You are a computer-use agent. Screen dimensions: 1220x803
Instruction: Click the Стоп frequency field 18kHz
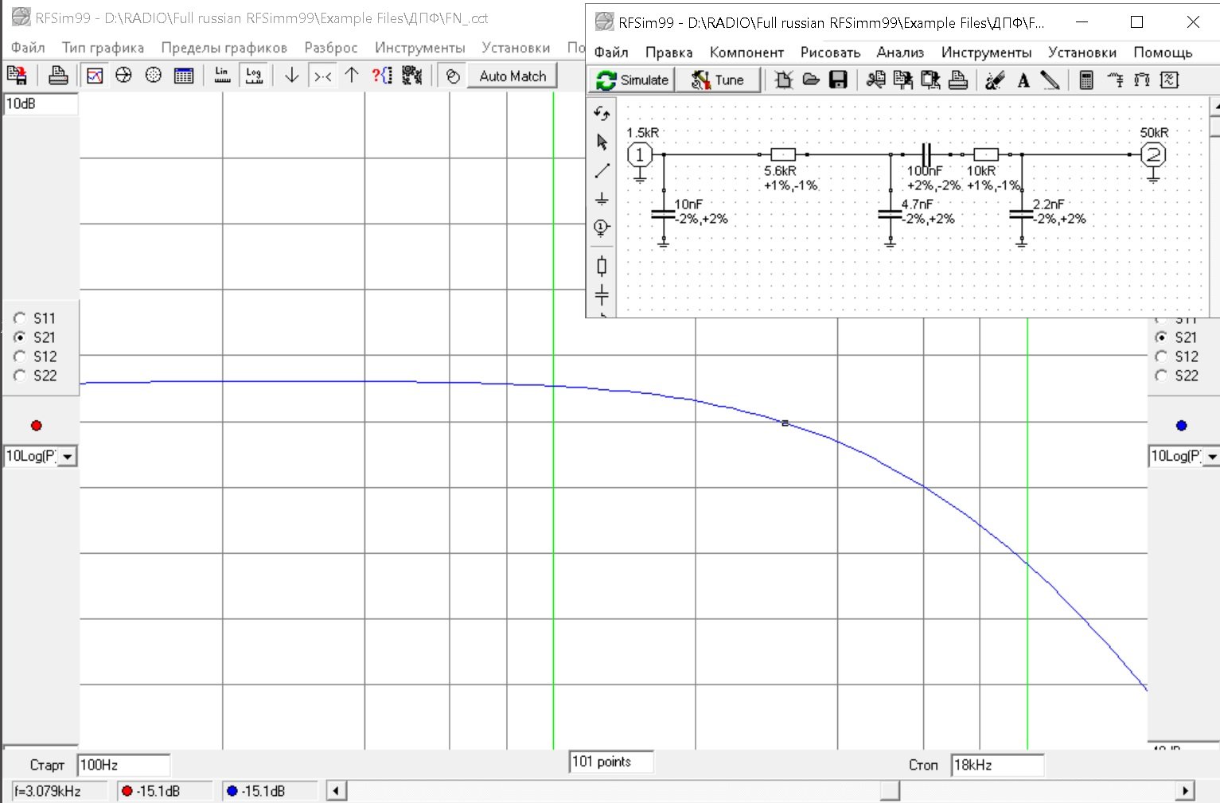tap(997, 766)
